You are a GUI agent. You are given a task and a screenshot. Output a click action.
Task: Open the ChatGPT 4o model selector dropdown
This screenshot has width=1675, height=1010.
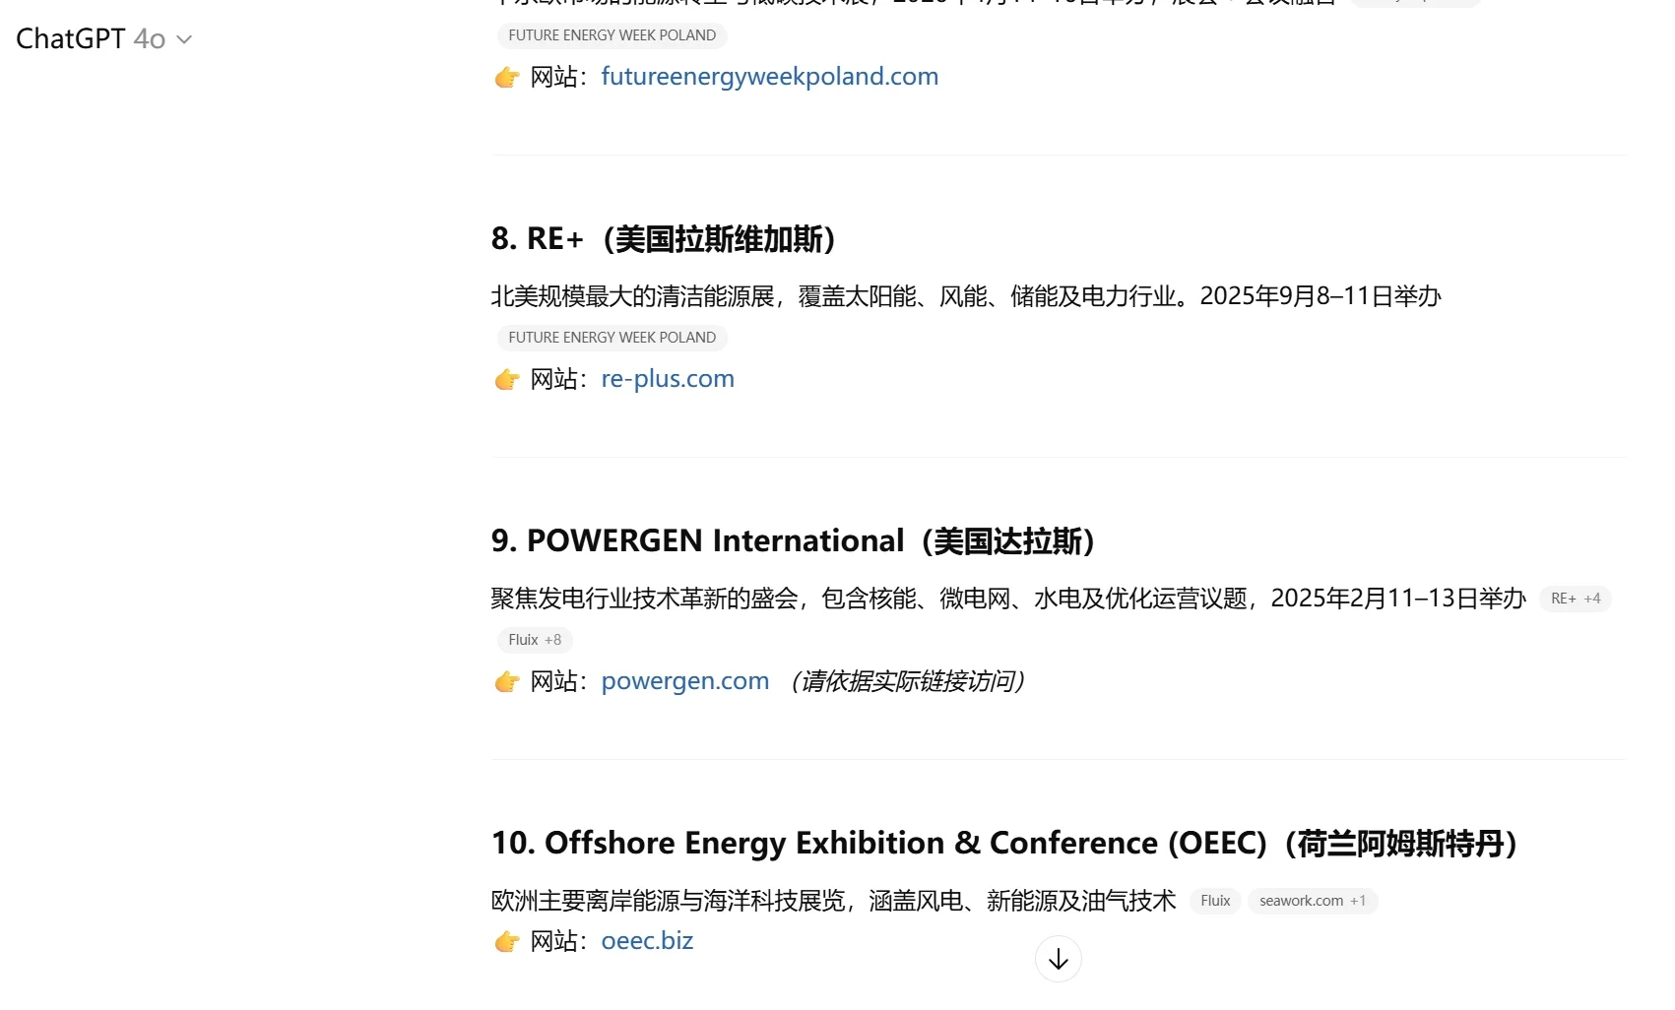click(x=103, y=39)
